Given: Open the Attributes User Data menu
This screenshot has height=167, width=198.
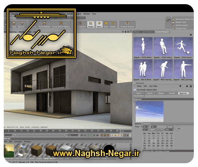Looking at the screenshot, I should [x=153, y=86].
